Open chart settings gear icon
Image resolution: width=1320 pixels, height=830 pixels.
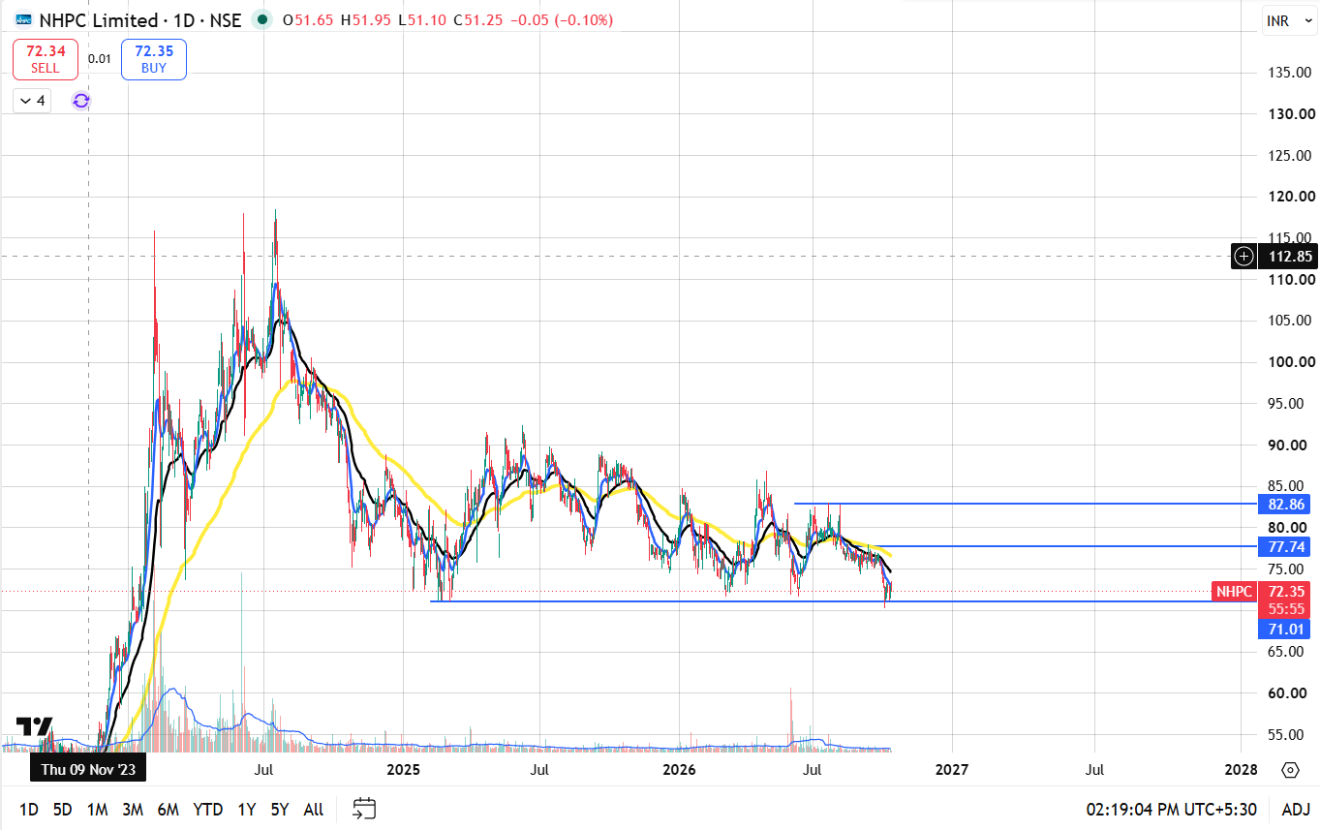tap(1290, 770)
